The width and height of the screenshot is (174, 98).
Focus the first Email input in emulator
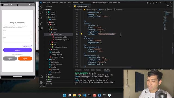(17, 33)
